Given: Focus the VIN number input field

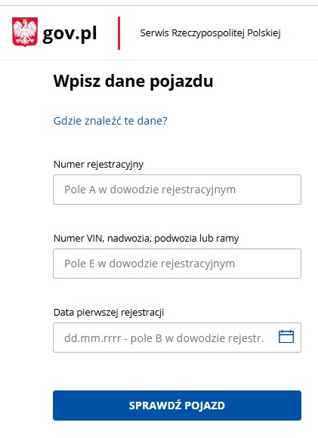Looking at the screenshot, I should 177,264.
